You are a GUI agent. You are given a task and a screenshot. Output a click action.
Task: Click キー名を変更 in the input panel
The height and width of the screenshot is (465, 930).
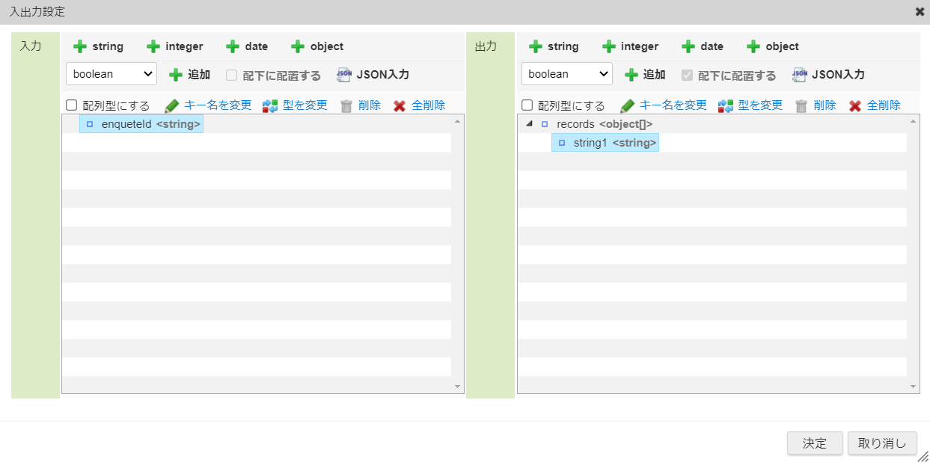tap(208, 105)
